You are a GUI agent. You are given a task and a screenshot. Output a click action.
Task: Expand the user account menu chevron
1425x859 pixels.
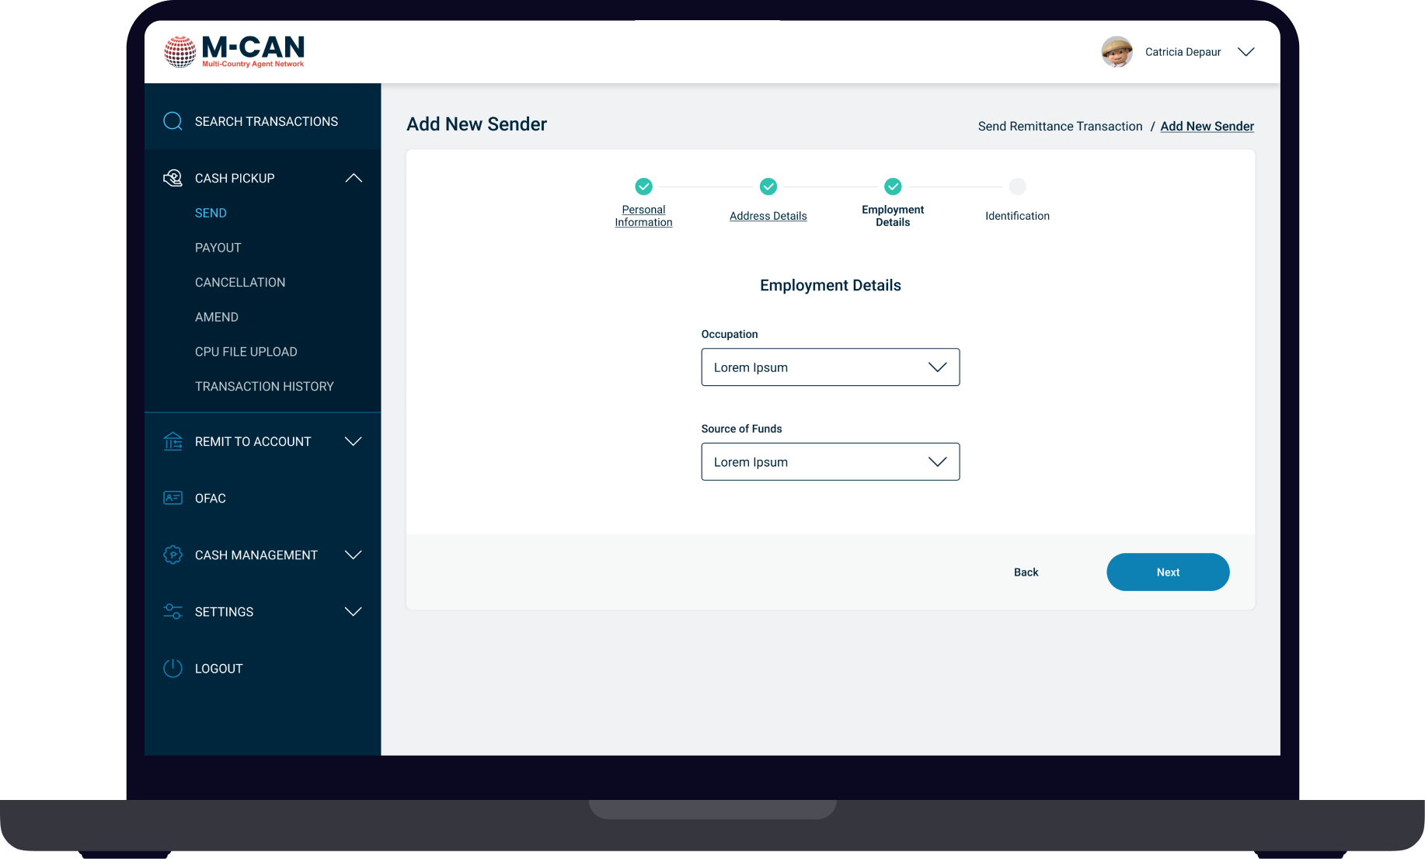(x=1246, y=52)
